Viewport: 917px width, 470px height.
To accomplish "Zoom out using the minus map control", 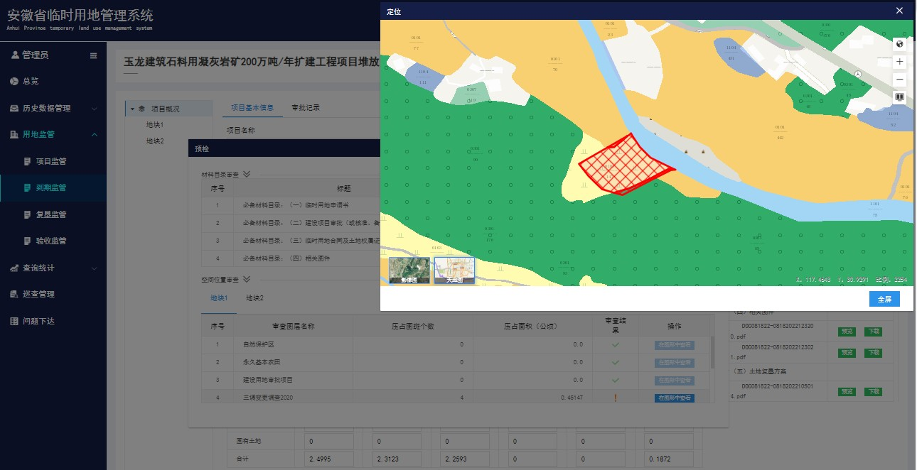I will click(x=899, y=78).
